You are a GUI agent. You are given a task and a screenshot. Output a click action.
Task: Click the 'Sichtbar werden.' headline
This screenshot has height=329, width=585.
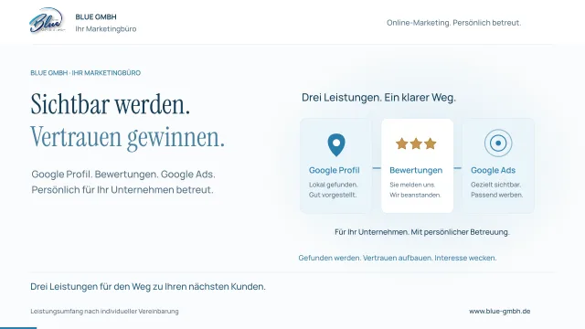pyautogui.click(x=111, y=104)
